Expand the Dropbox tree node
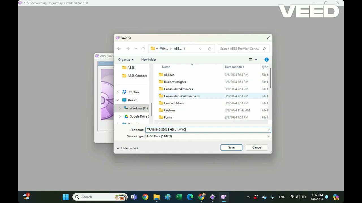 pyautogui.click(x=118, y=92)
